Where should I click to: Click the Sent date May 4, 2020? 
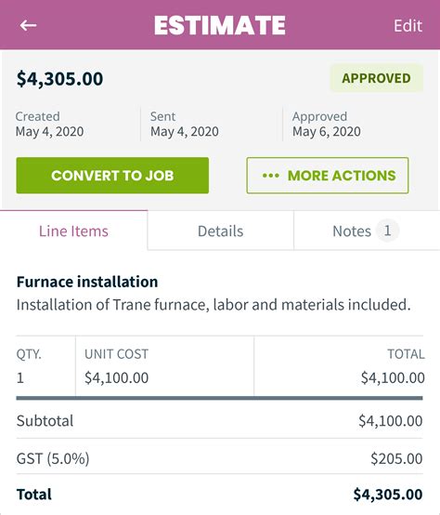pyautogui.click(x=185, y=132)
